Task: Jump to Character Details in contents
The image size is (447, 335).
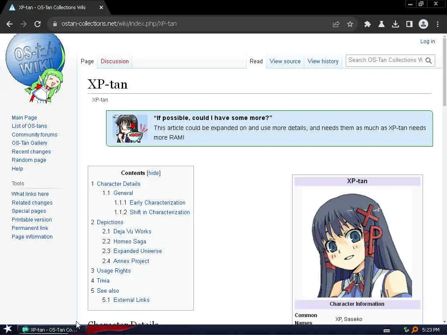Action: coord(119,184)
